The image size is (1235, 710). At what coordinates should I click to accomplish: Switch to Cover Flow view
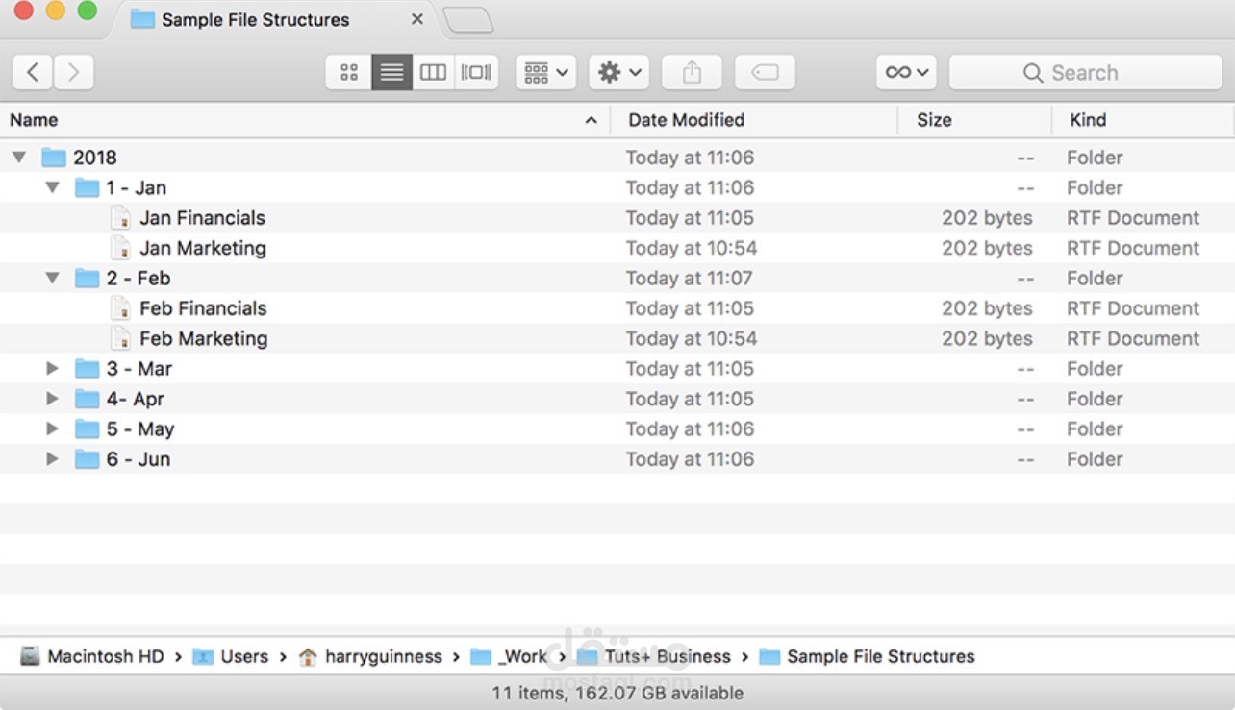[476, 73]
